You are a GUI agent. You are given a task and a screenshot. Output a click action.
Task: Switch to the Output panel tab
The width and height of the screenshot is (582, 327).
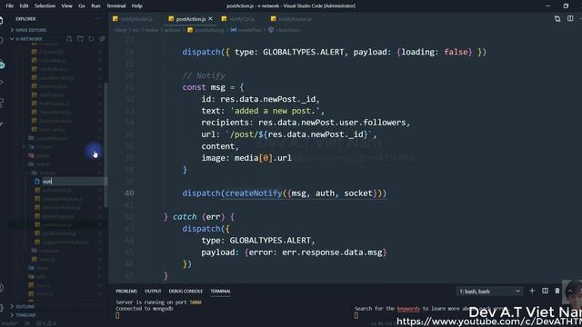coord(153,292)
